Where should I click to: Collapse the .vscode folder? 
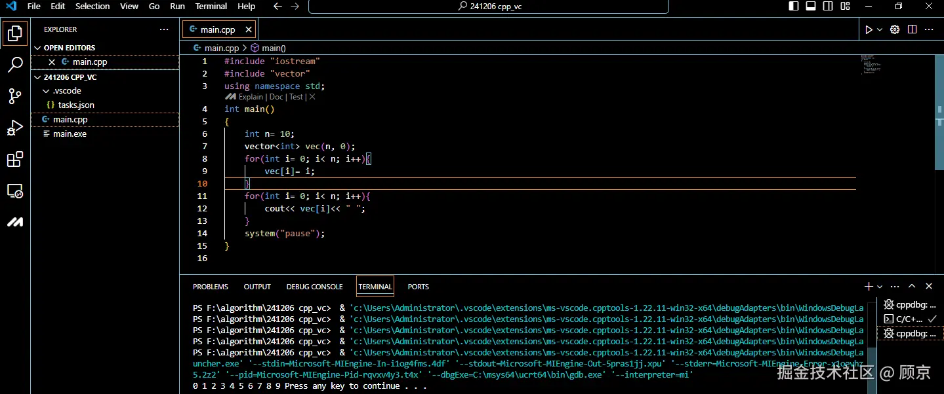pos(105,91)
